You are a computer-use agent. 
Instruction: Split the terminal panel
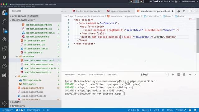[x=178, y=75]
